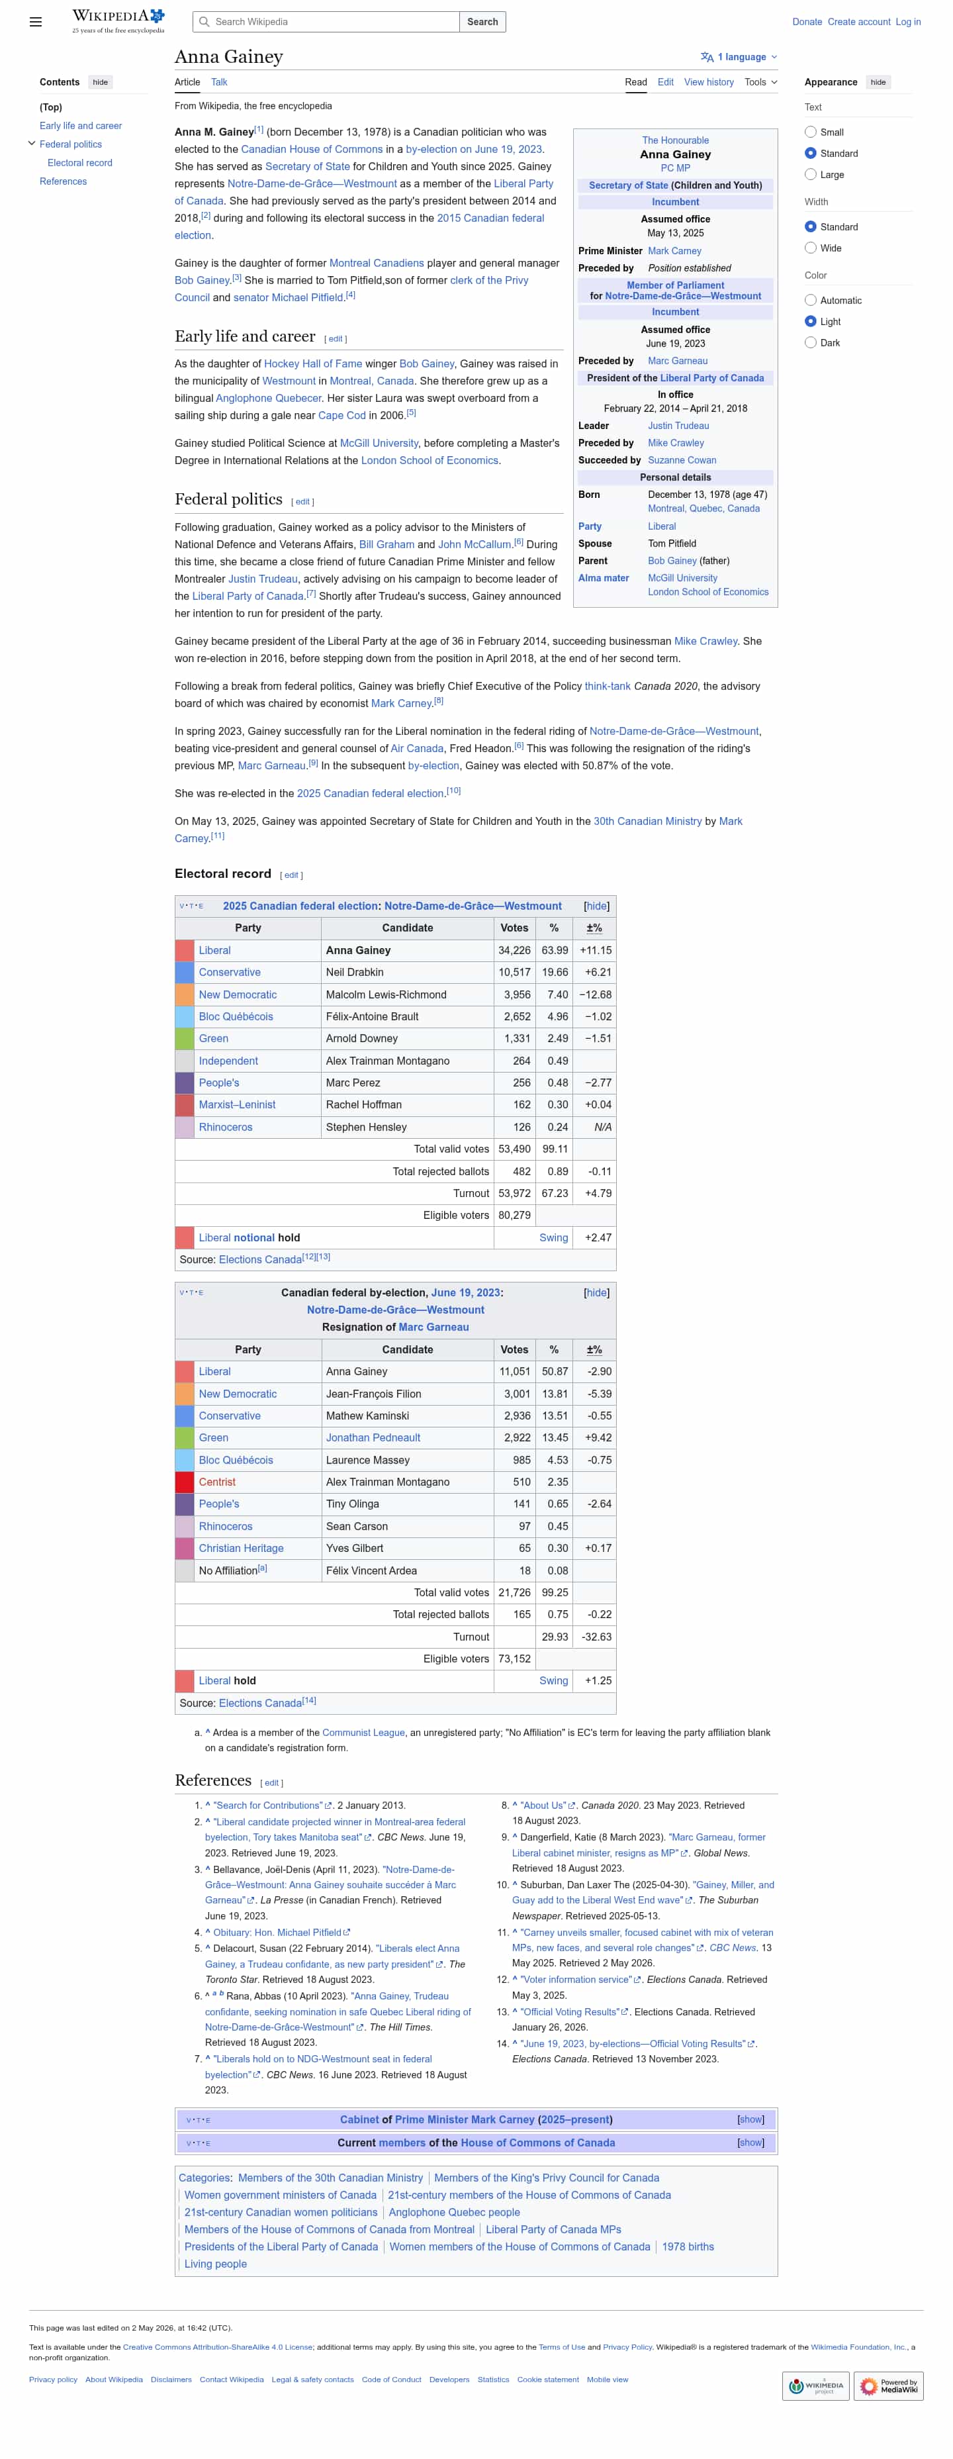Select Automatic color radio button
Viewport: 953px width, 2459px height.
click(810, 301)
